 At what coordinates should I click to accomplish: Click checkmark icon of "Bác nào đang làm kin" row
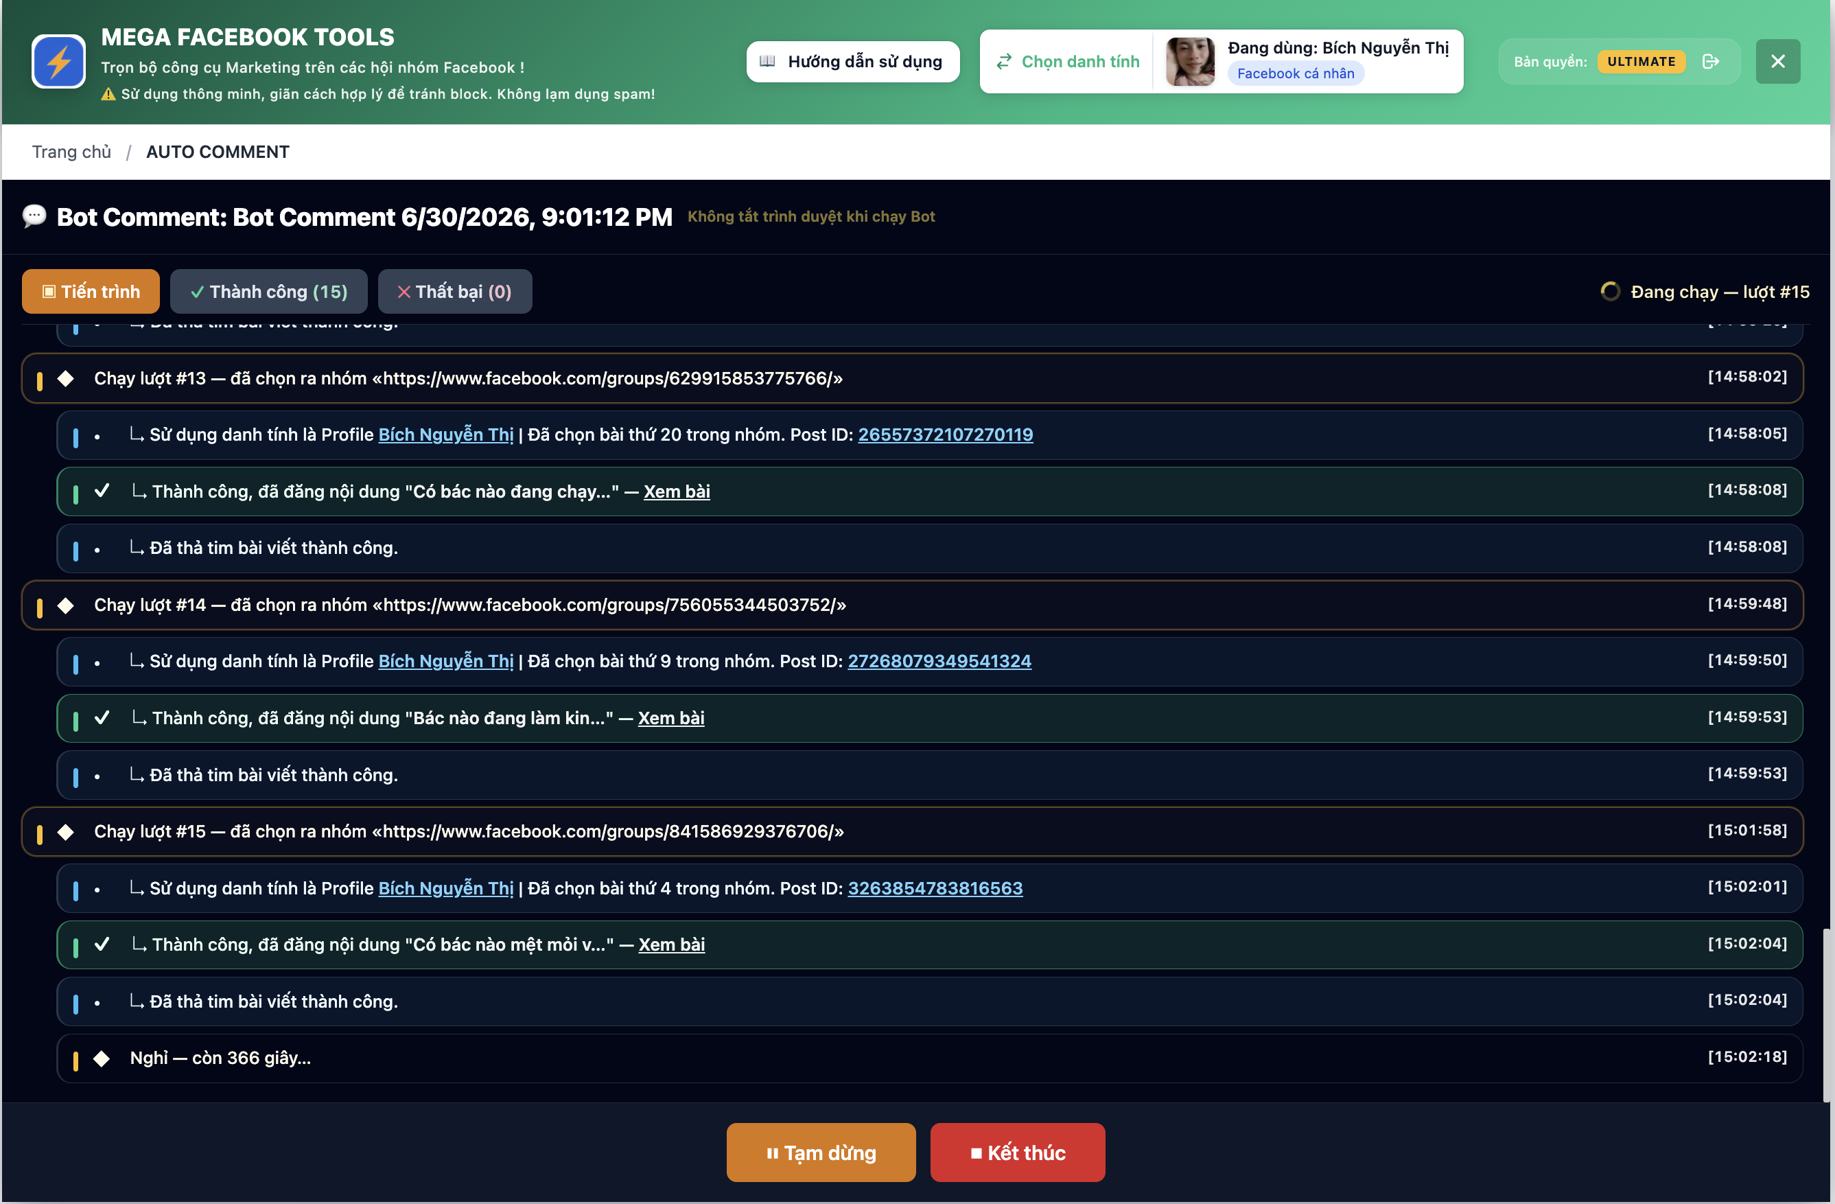(x=102, y=717)
